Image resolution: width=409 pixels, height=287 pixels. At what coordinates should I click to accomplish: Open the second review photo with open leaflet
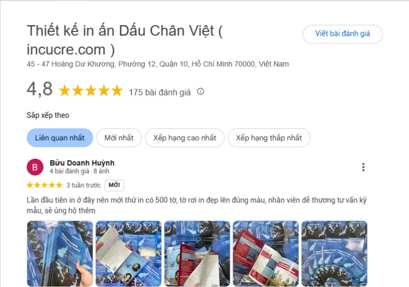129,253
